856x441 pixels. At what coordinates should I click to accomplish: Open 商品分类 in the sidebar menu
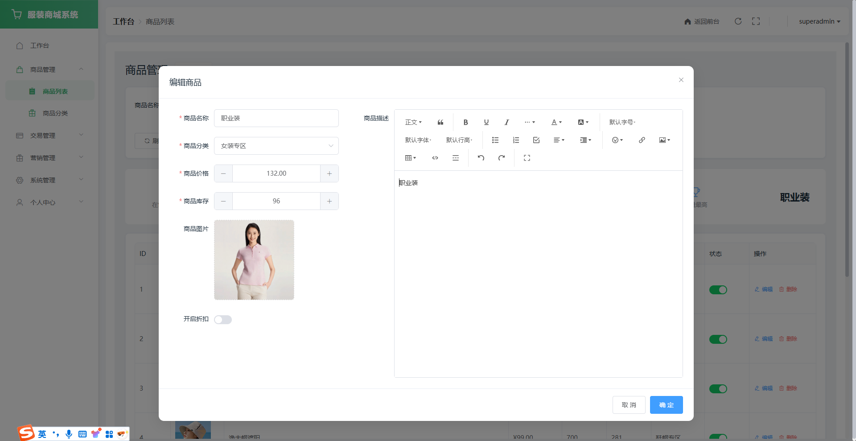[55, 113]
